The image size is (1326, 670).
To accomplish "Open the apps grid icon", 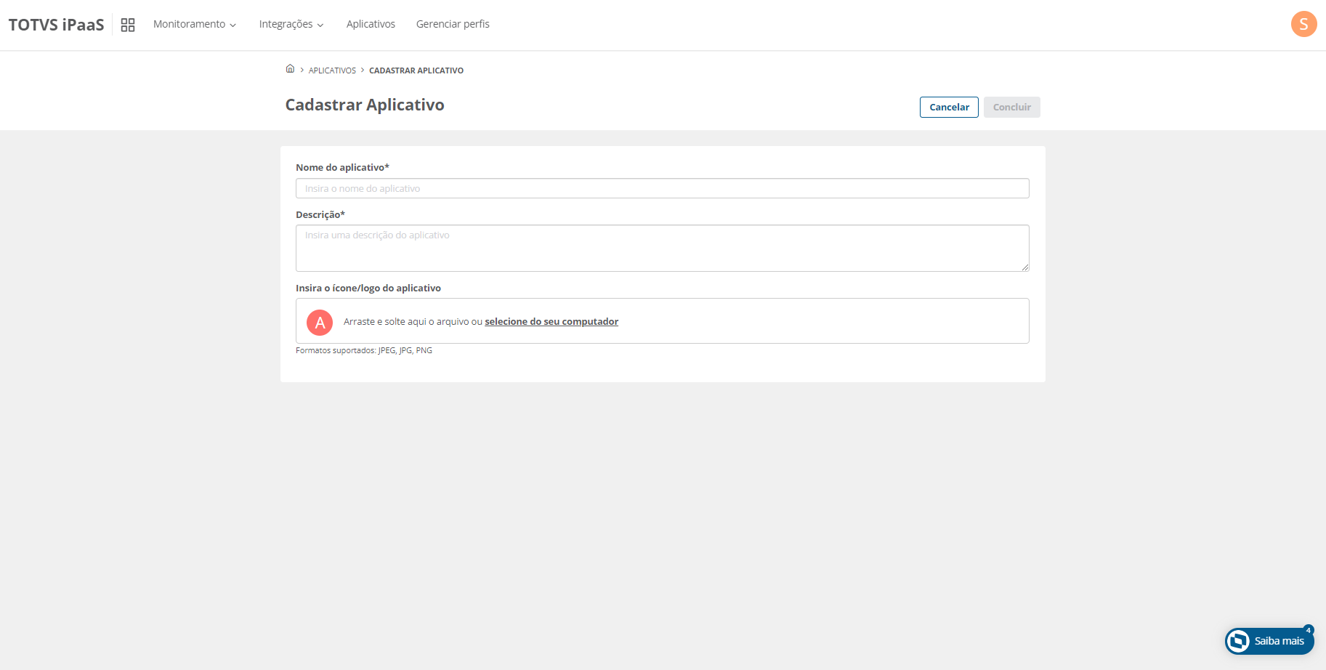I will pos(128,25).
